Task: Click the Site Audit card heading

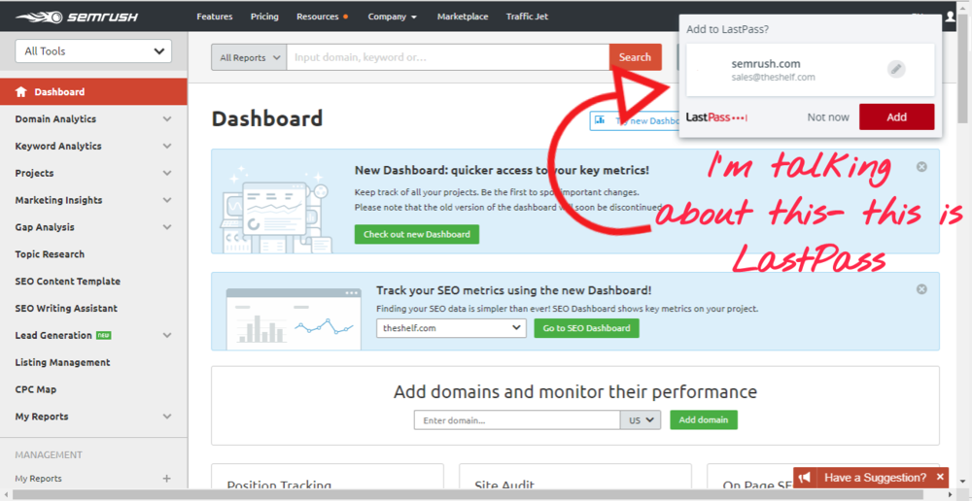Action: coord(504,485)
